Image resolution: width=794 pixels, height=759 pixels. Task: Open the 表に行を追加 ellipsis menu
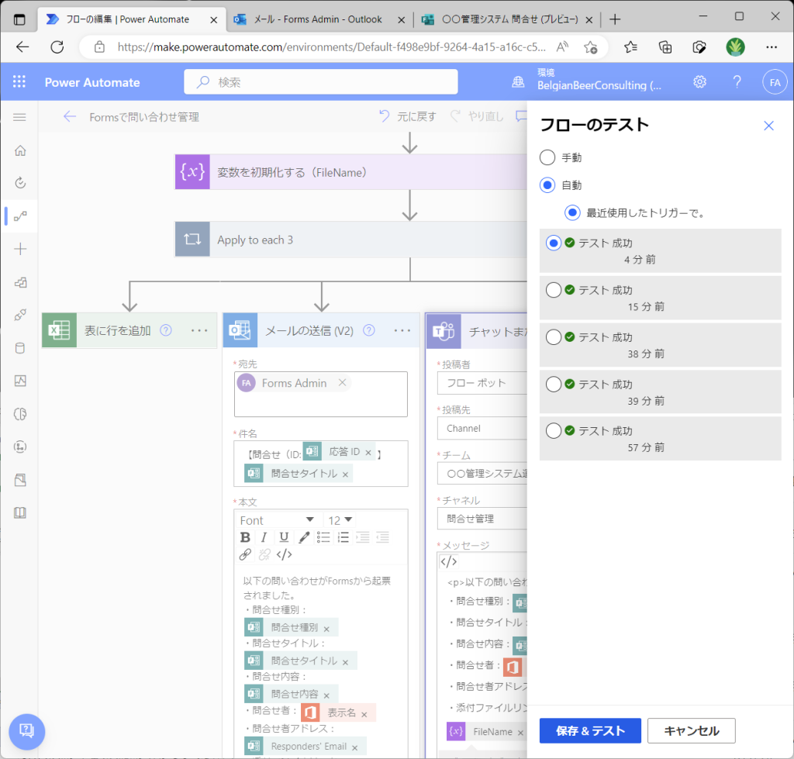click(x=199, y=330)
